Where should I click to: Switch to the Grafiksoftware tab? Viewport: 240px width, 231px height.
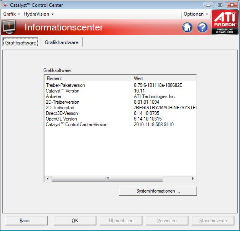tap(20, 42)
